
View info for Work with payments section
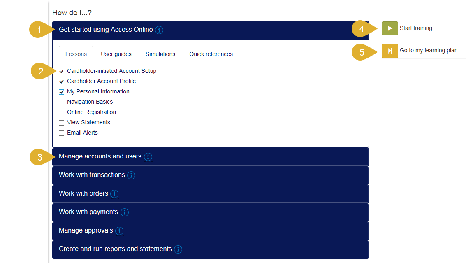point(125,212)
